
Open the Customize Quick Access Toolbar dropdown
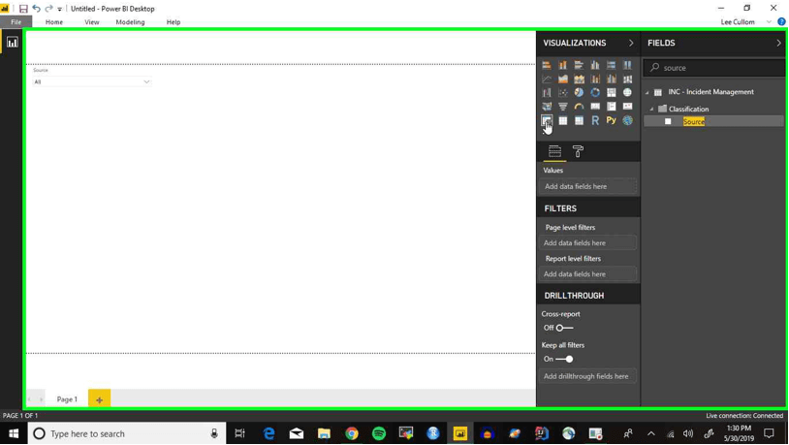point(59,9)
